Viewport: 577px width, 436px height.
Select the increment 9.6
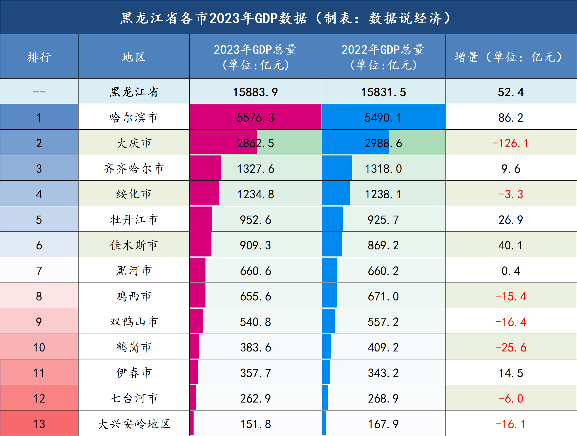(x=511, y=169)
